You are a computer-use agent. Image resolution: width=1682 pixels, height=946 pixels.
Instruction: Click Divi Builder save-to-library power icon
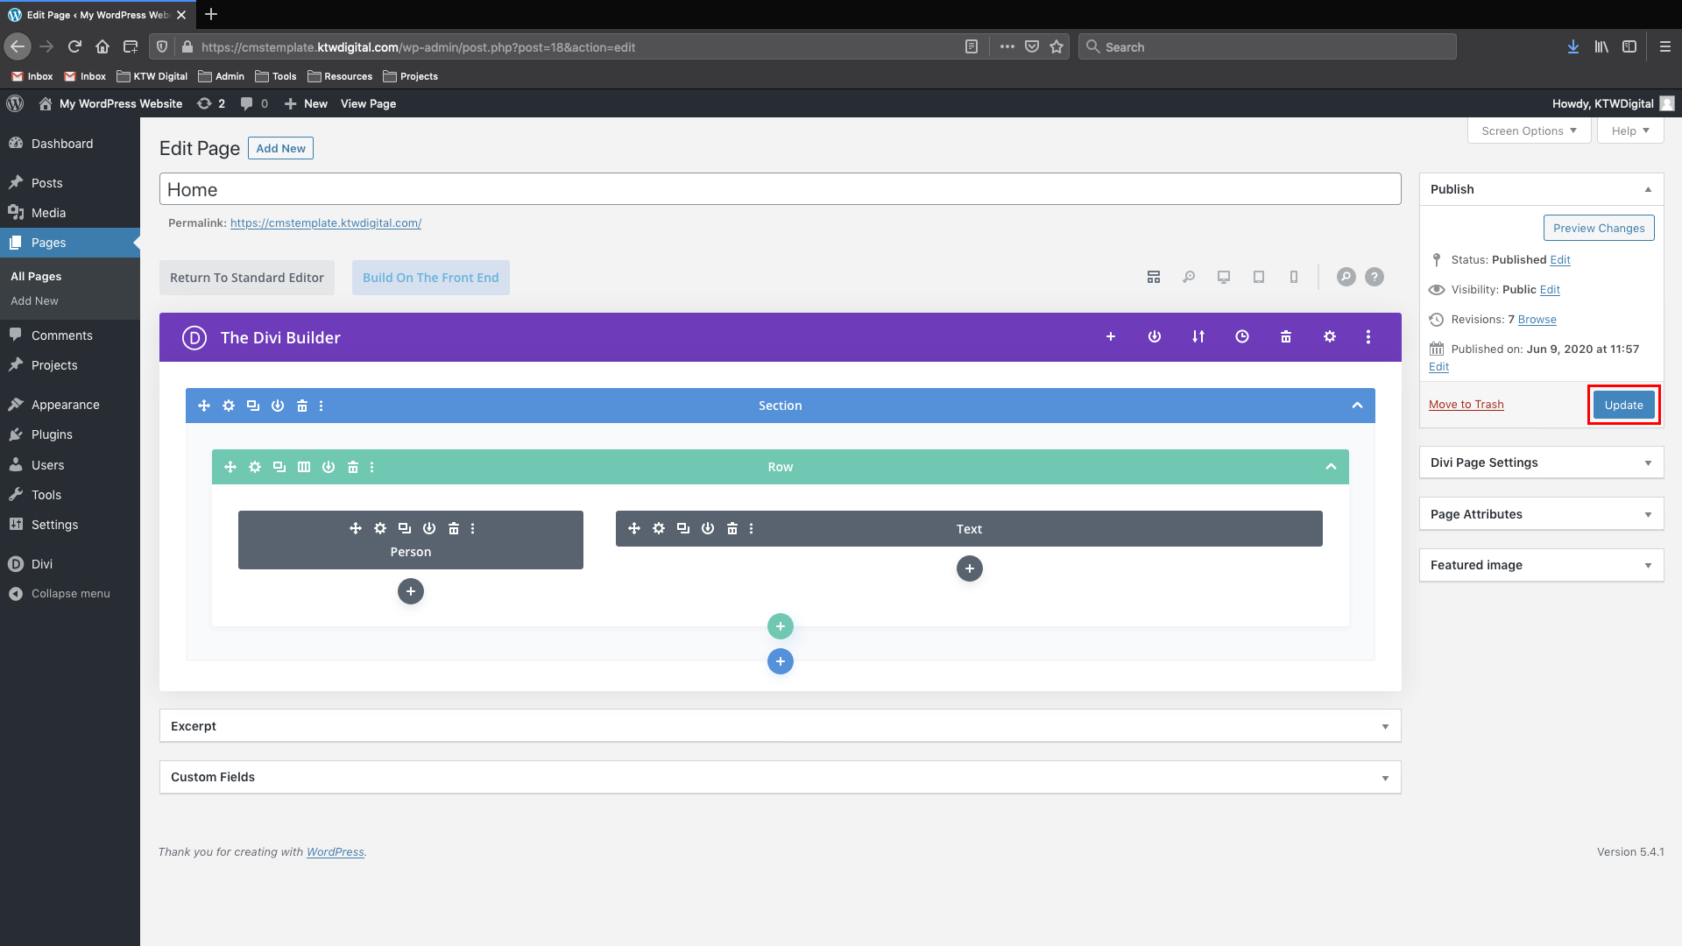[x=1155, y=337]
